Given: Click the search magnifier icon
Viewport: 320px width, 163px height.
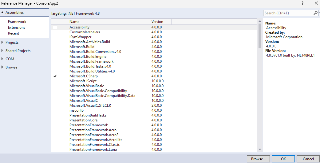Looking at the screenshot, I should tap(315, 13).
